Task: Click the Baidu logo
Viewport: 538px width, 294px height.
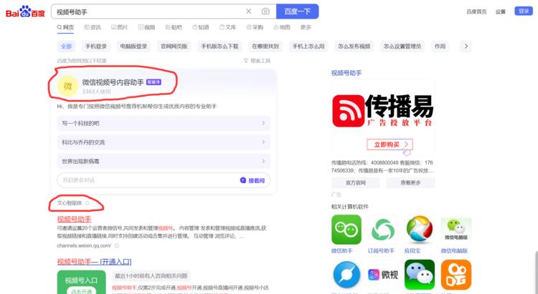Action: 25,11
